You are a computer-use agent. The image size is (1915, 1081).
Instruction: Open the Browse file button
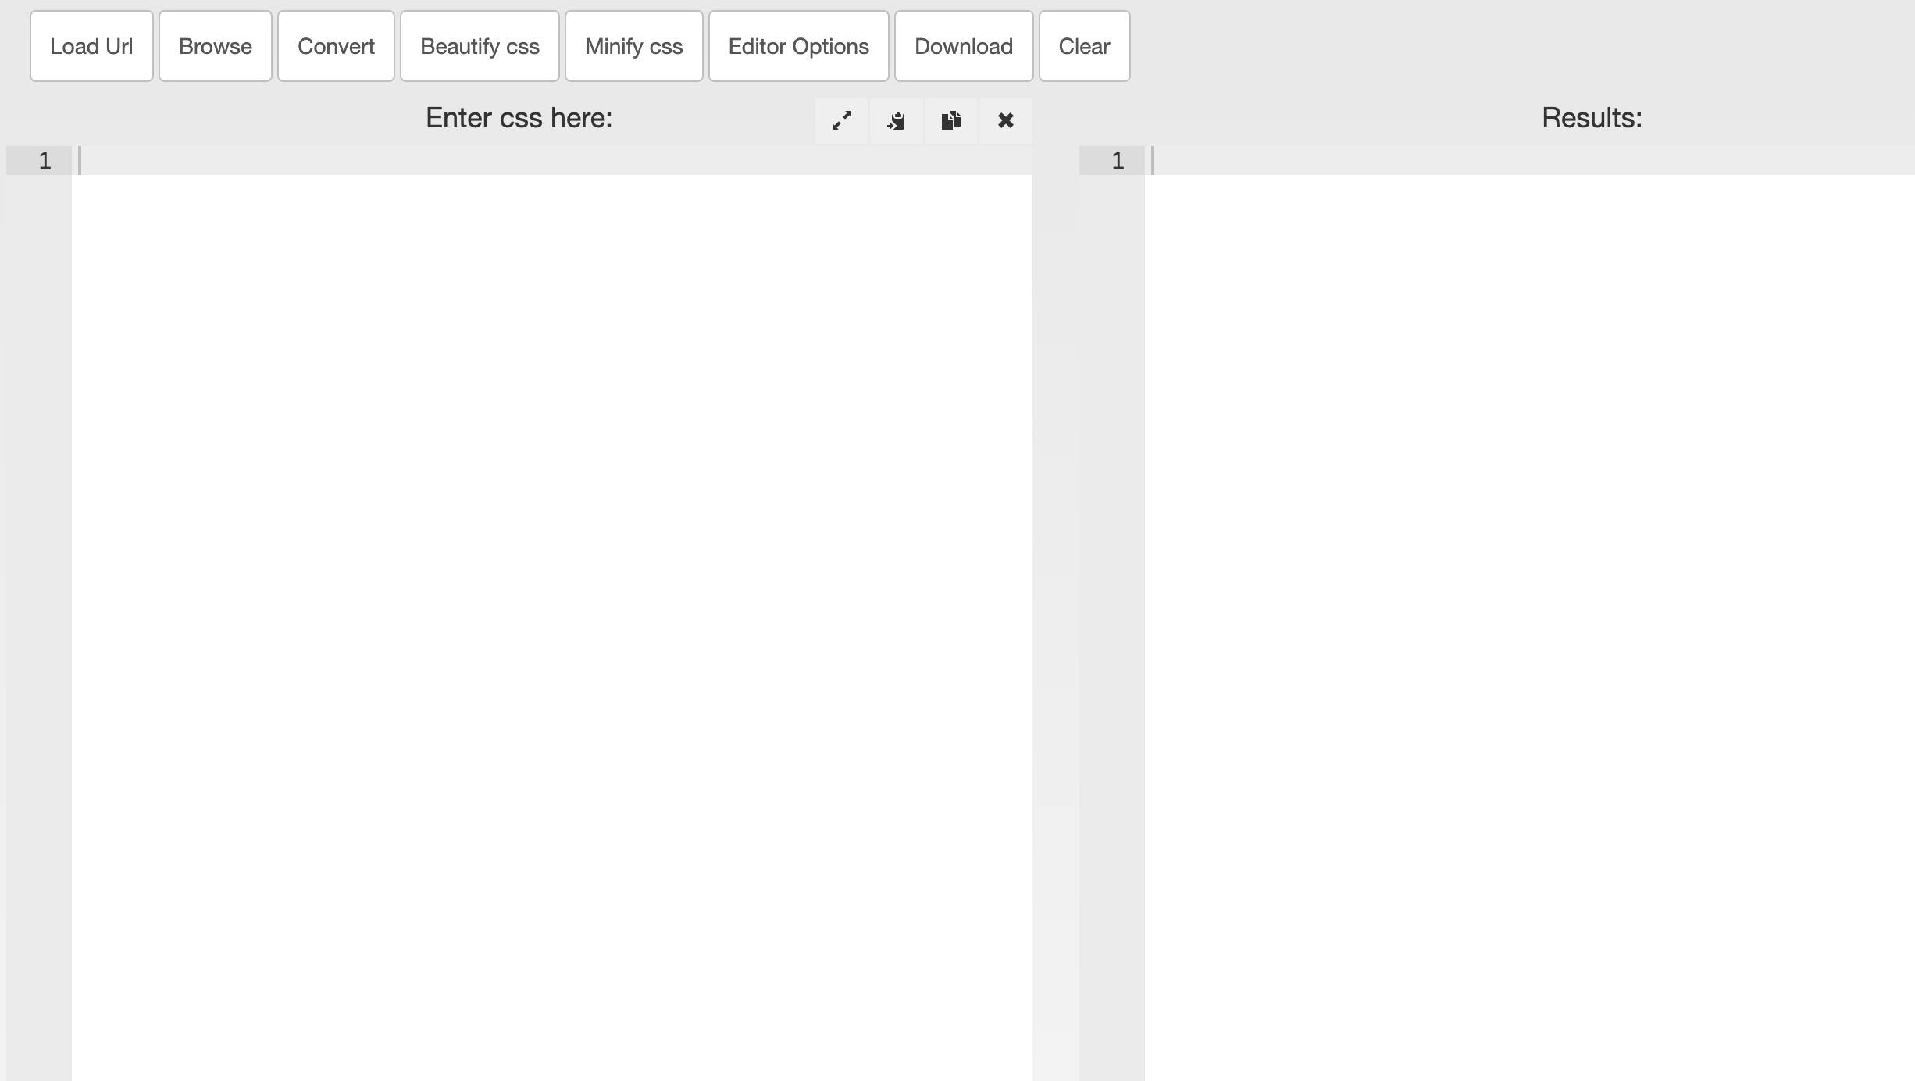(x=215, y=47)
